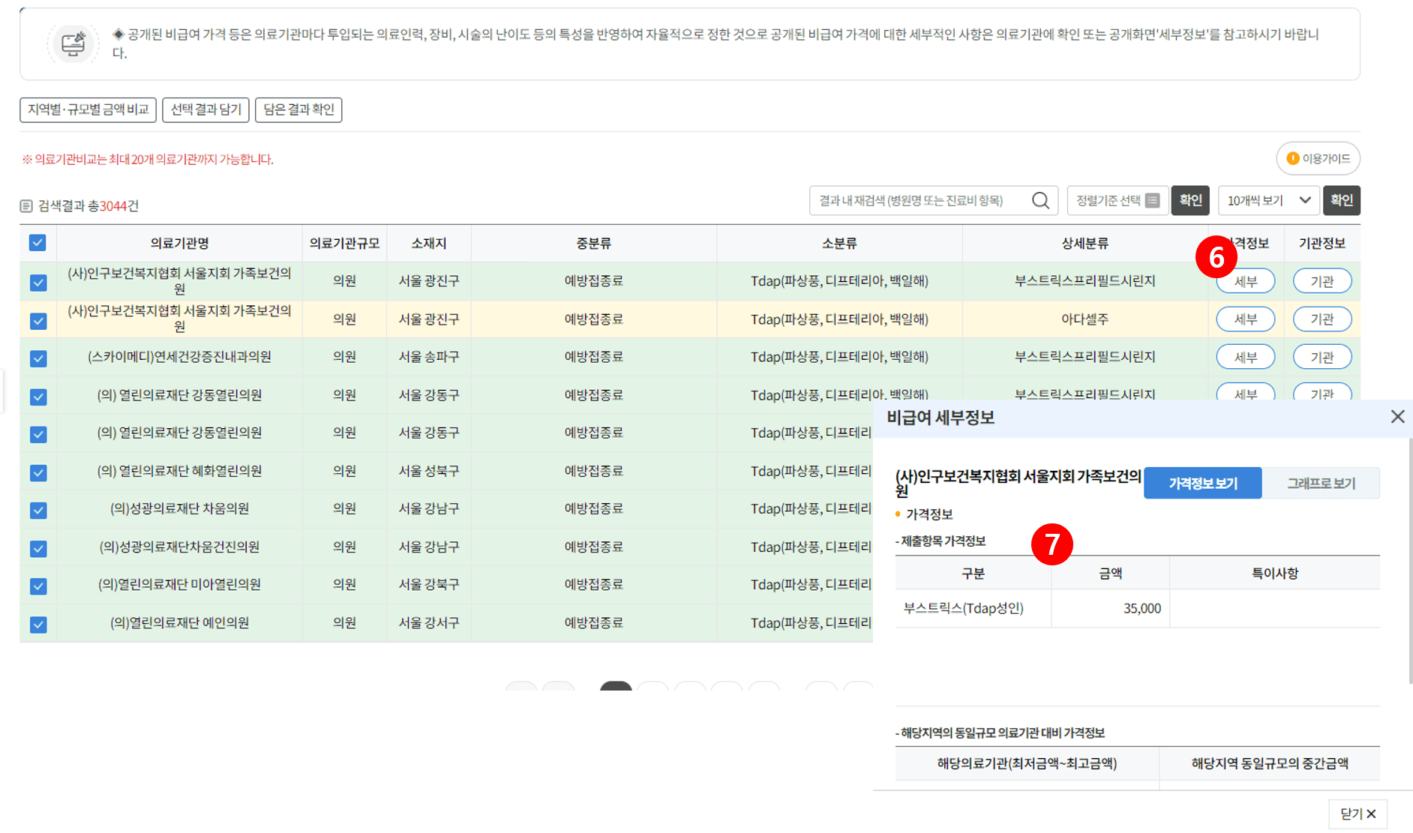Viewport: 1413px width, 833px height.
Task: Switch to the 그래프로 보기 tab
Action: tap(1321, 483)
